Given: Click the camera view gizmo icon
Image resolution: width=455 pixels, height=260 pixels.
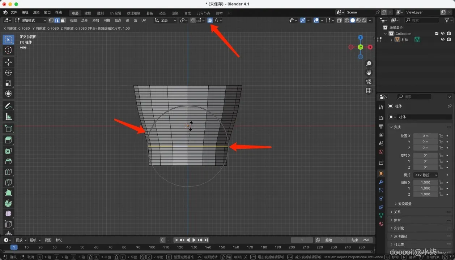Looking at the screenshot, I should pyautogui.click(x=369, y=82).
